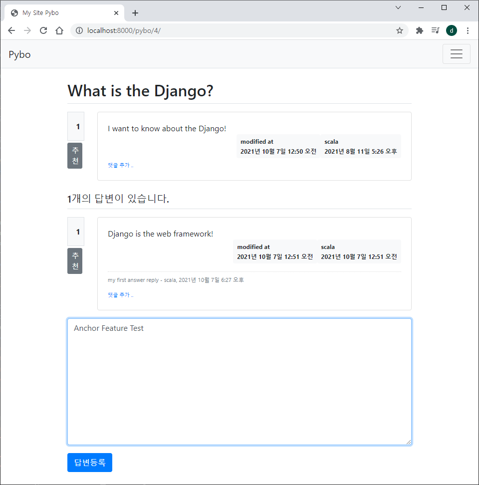This screenshot has height=485, width=479.
Task: Open the browser home page
Action: tap(59, 30)
